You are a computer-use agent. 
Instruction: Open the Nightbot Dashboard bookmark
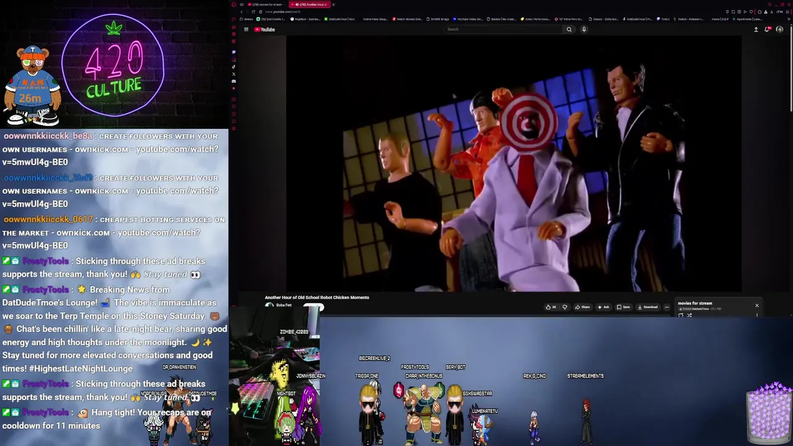(x=305, y=19)
